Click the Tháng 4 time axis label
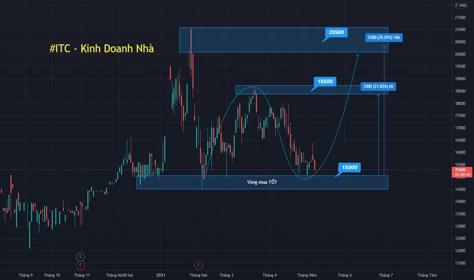 click(x=270, y=275)
